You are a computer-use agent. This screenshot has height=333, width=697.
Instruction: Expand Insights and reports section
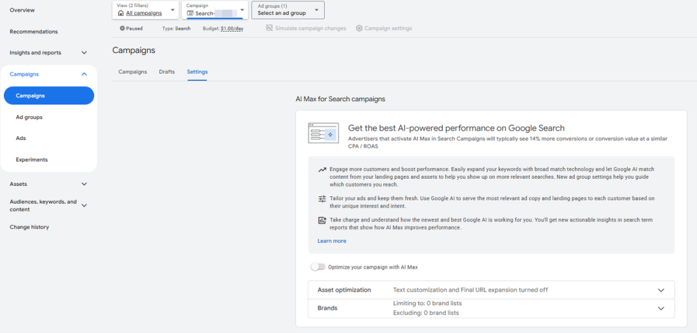[x=84, y=52]
